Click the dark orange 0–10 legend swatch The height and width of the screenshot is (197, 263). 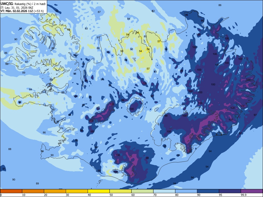pyautogui.click(x=11, y=191)
